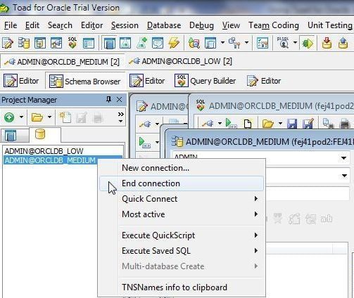
Task: Open dropdown arrow beside PL/SQL profiler icon
Action: pos(295,43)
